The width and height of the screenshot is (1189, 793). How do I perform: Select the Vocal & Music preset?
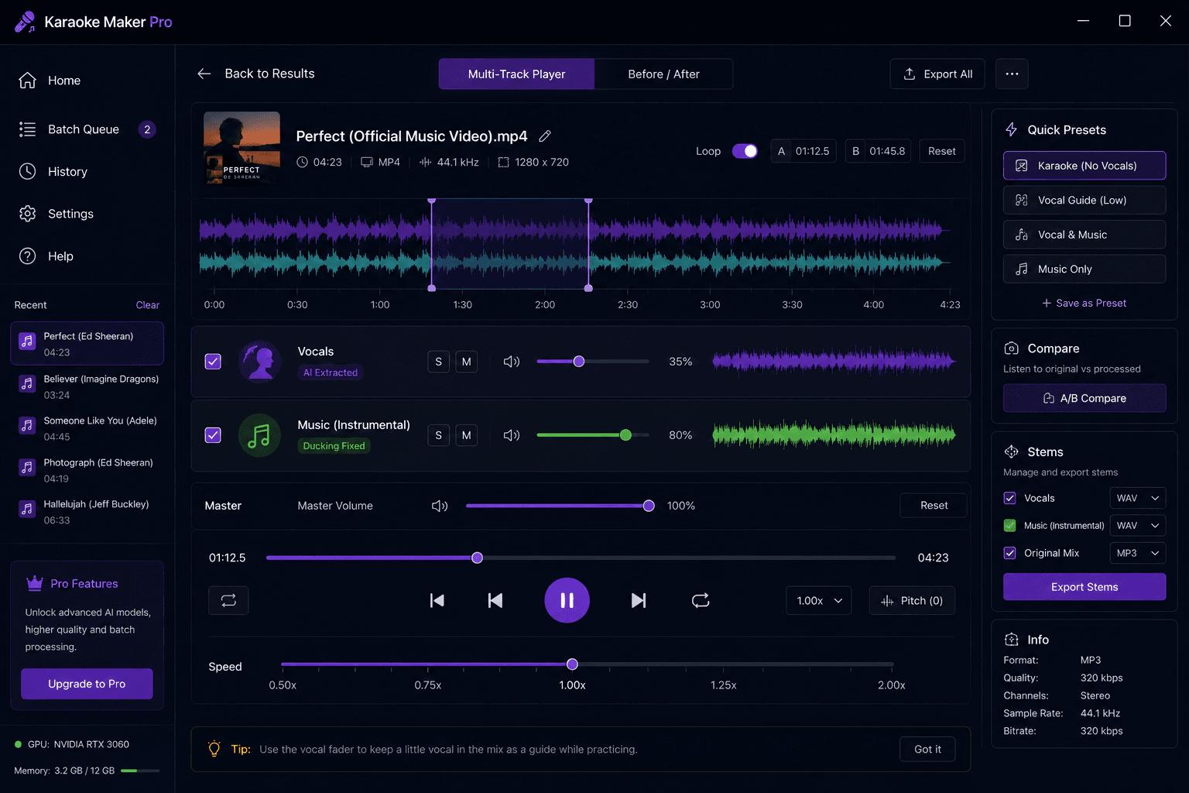coord(1084,235)
